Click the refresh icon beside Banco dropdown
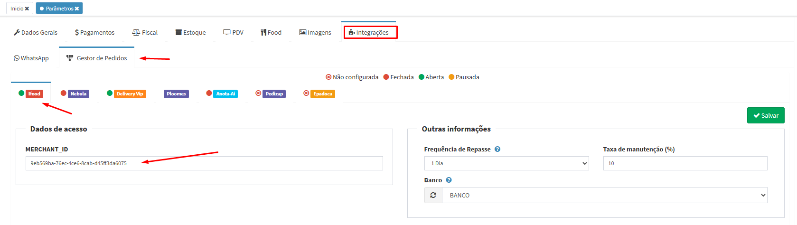Viewport: 797px width, 225px height. 433,195
